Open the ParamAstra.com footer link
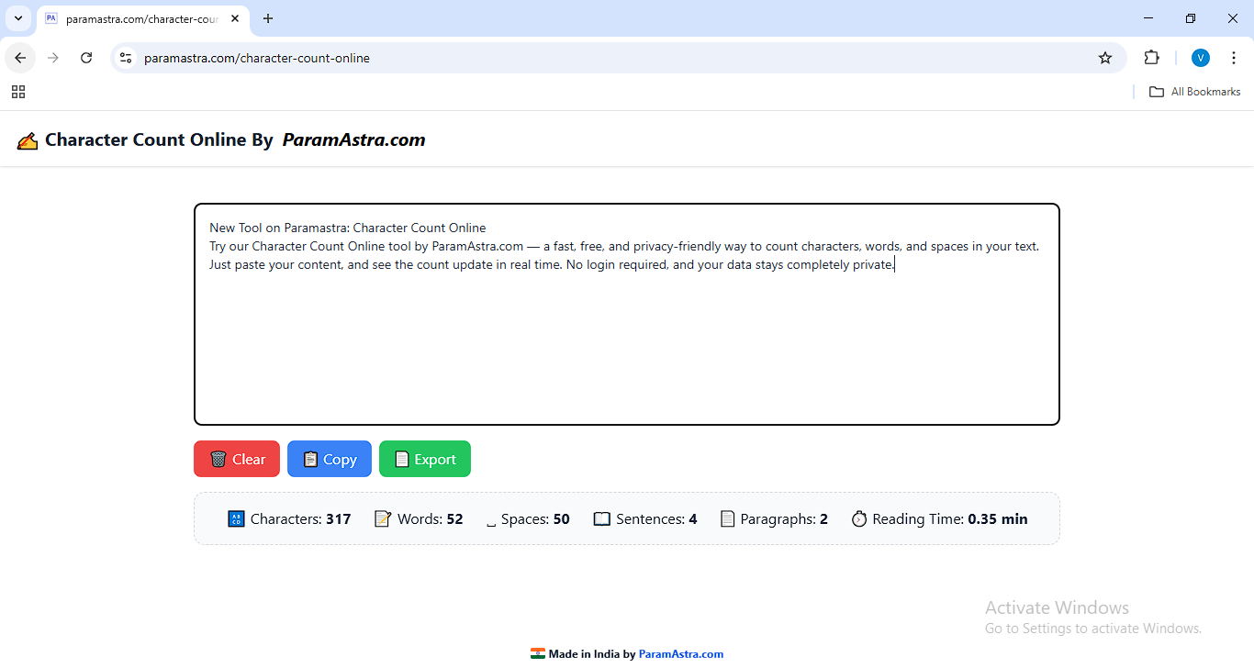The image size is (1254, 668). click(x=681, y=654)
